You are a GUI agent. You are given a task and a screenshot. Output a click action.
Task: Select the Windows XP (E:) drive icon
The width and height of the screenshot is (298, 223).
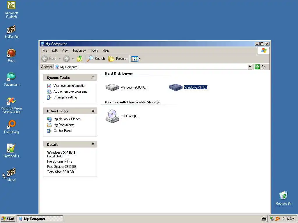175,87
